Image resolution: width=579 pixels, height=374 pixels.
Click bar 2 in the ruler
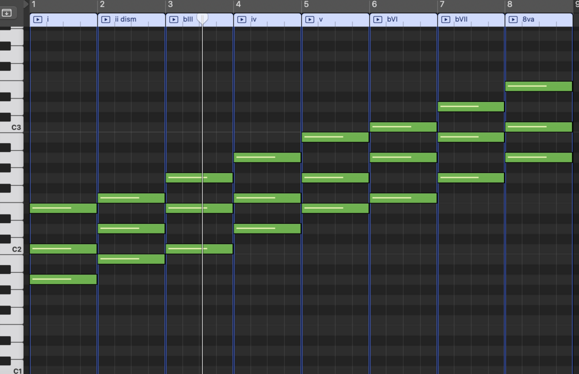click(x=103, y=5)
